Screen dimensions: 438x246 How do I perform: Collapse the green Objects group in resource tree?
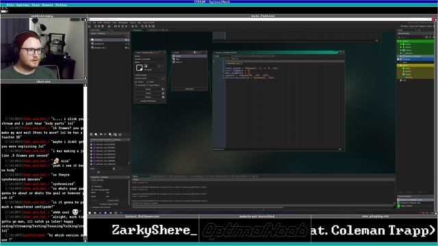pyautogui.click(x=398, y=41)
